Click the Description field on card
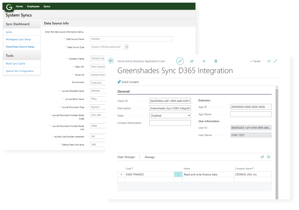This screenshot has width=299, height=210. pos(170,108)
